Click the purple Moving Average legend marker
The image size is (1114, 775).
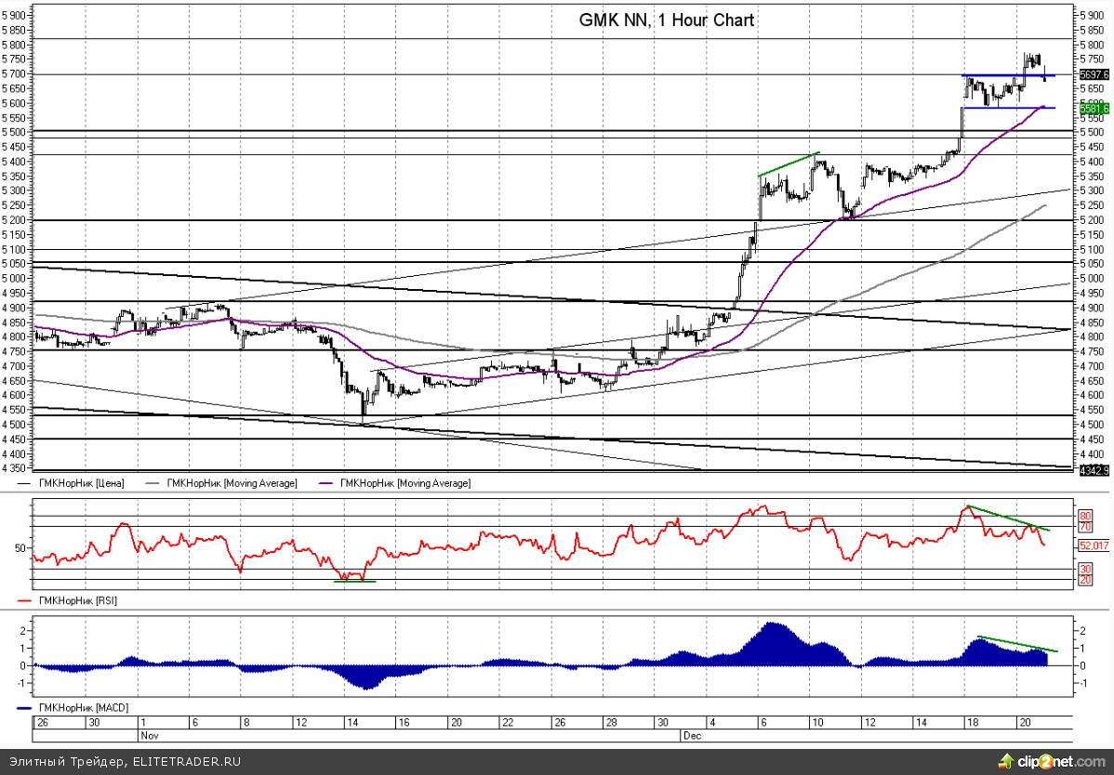coord(327,483)
